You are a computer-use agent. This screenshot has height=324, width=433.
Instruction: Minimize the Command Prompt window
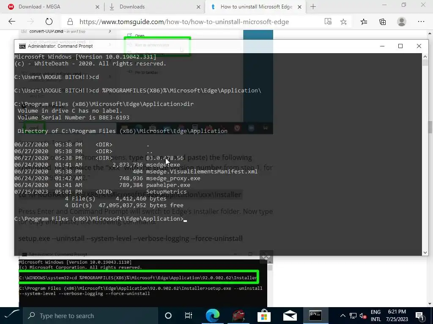click(x=382, y=46)
